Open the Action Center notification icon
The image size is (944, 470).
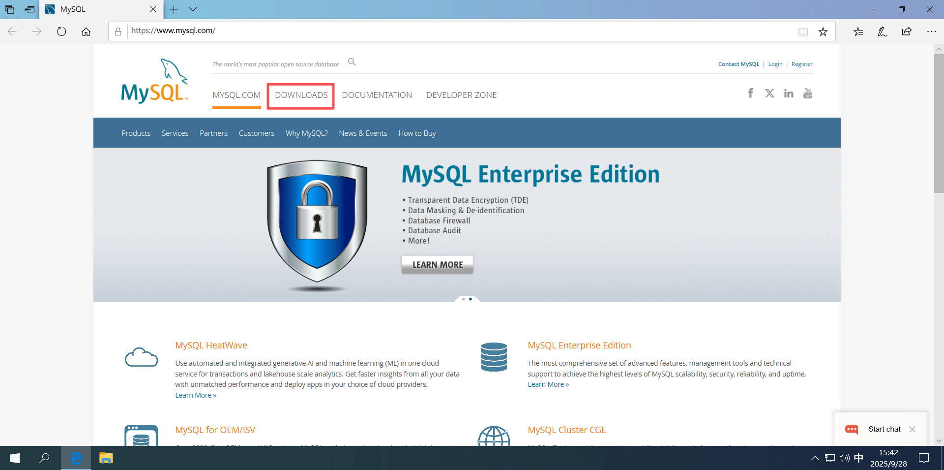click(924, 458)
